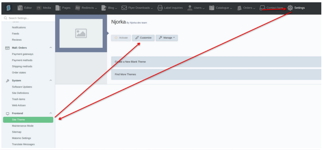Image resolution: width=323 pixels, height=150 pixels.
Task: Click the Blog pencil icon
Action: pyautogui.click(x=104, y=8)
